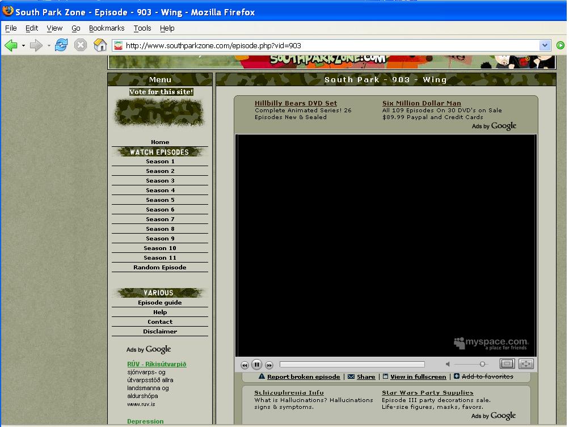Click the warning icon beside Report broken episode
The image size is (569, 427).
[x=262, y=376]
